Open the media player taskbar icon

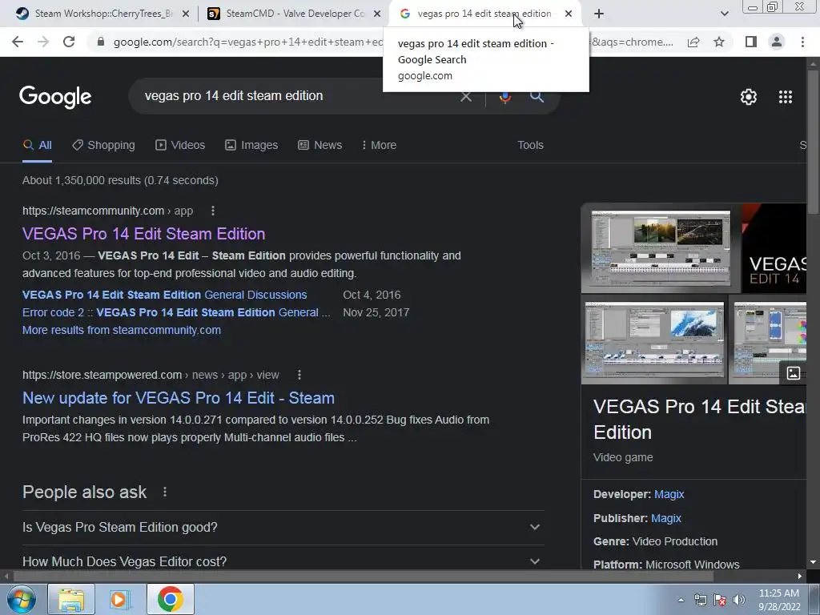coord(119,599)
